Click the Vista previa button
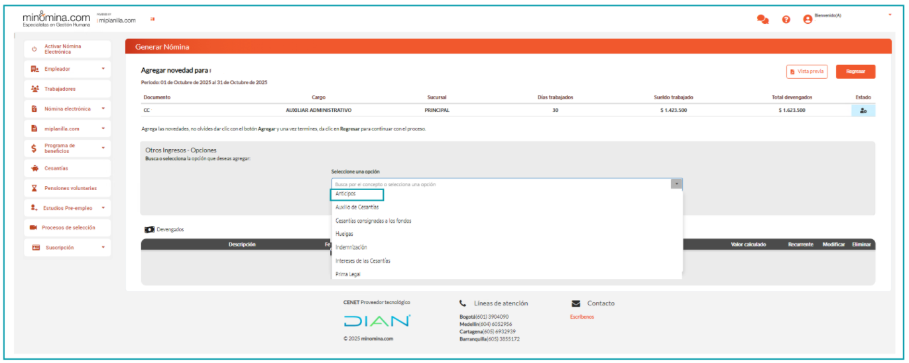 pos(806,72)
